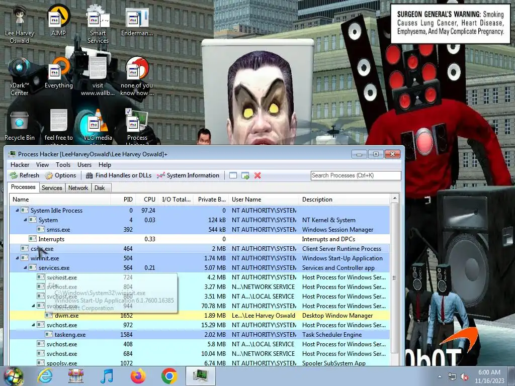
Task: Collapse the System Idle Process tree
Action: coord(17,211)
